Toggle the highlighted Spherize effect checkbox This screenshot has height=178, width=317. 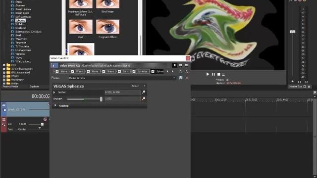(153, 71)
